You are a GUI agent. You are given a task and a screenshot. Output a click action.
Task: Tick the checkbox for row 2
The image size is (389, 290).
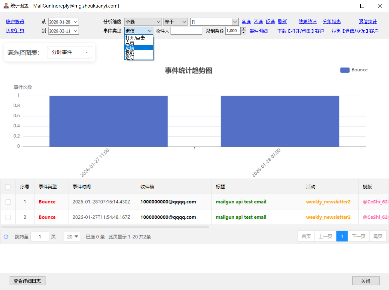pos(8,217)
